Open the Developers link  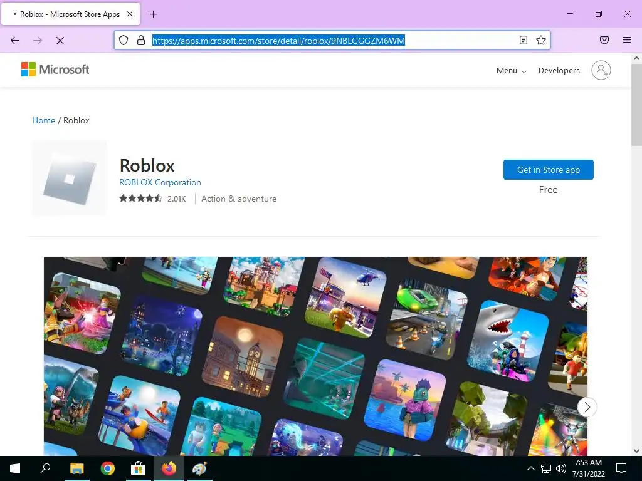559,71
